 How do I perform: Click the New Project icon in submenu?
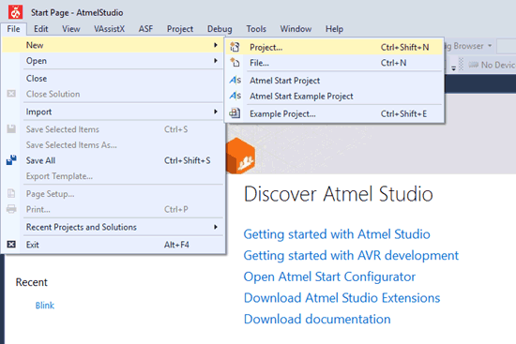click(x=235, y=47)
